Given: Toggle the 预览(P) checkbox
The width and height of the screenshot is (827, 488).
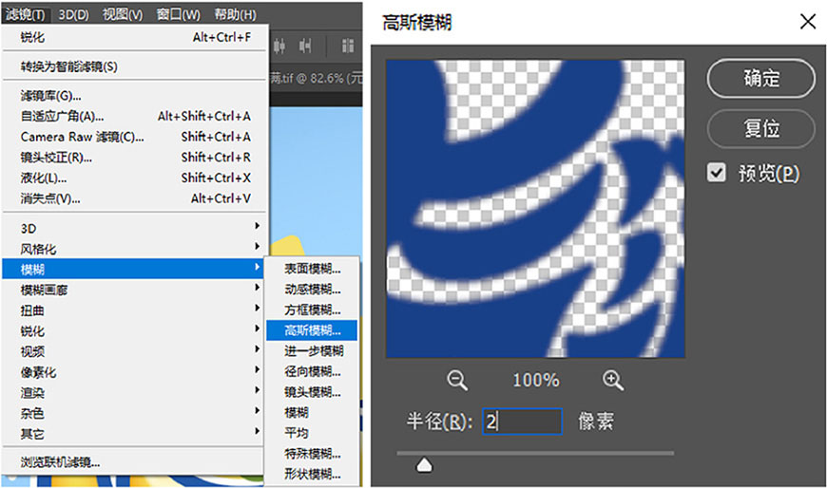Looking at the screenshot, I should tap(716, 173).
